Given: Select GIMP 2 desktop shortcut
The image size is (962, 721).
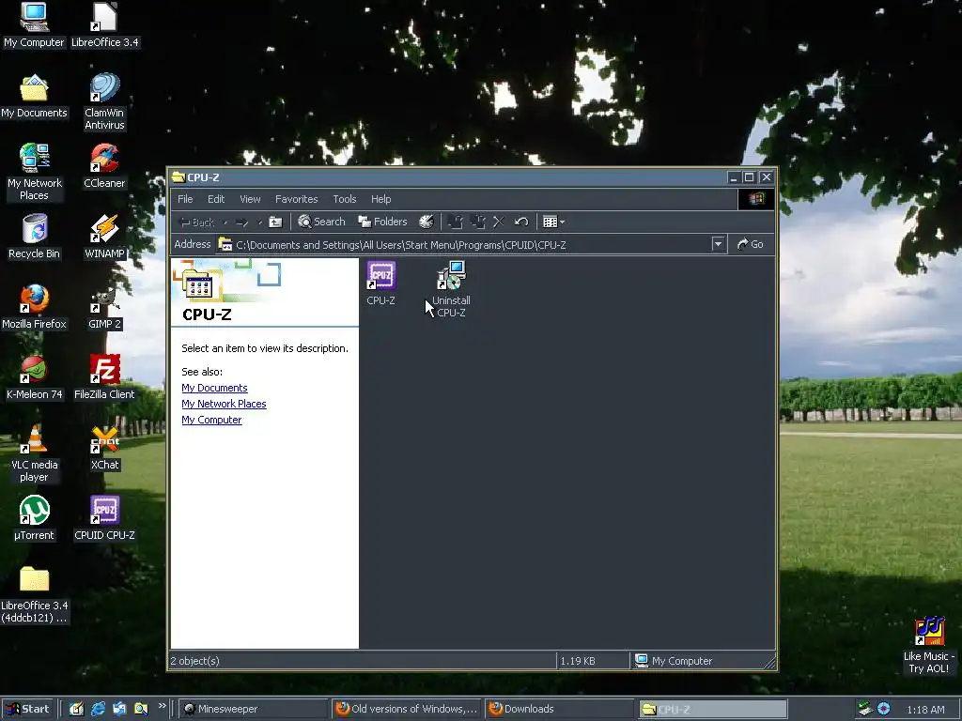Looking at the screenshot, I should (104, 307).
